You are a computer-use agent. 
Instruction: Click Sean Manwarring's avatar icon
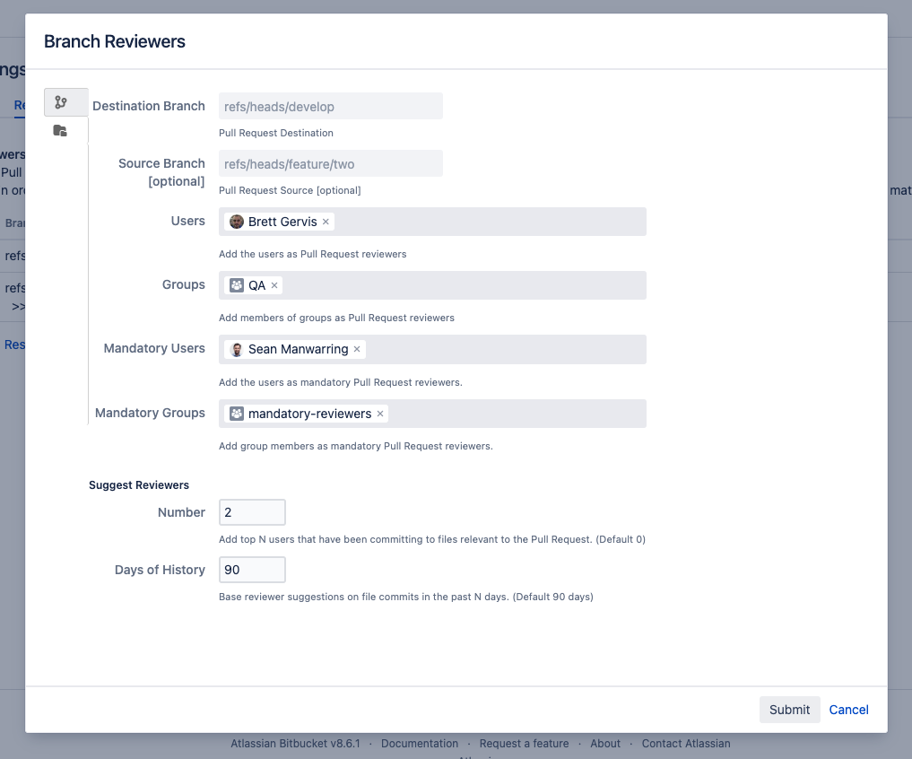tap(237, 349)
